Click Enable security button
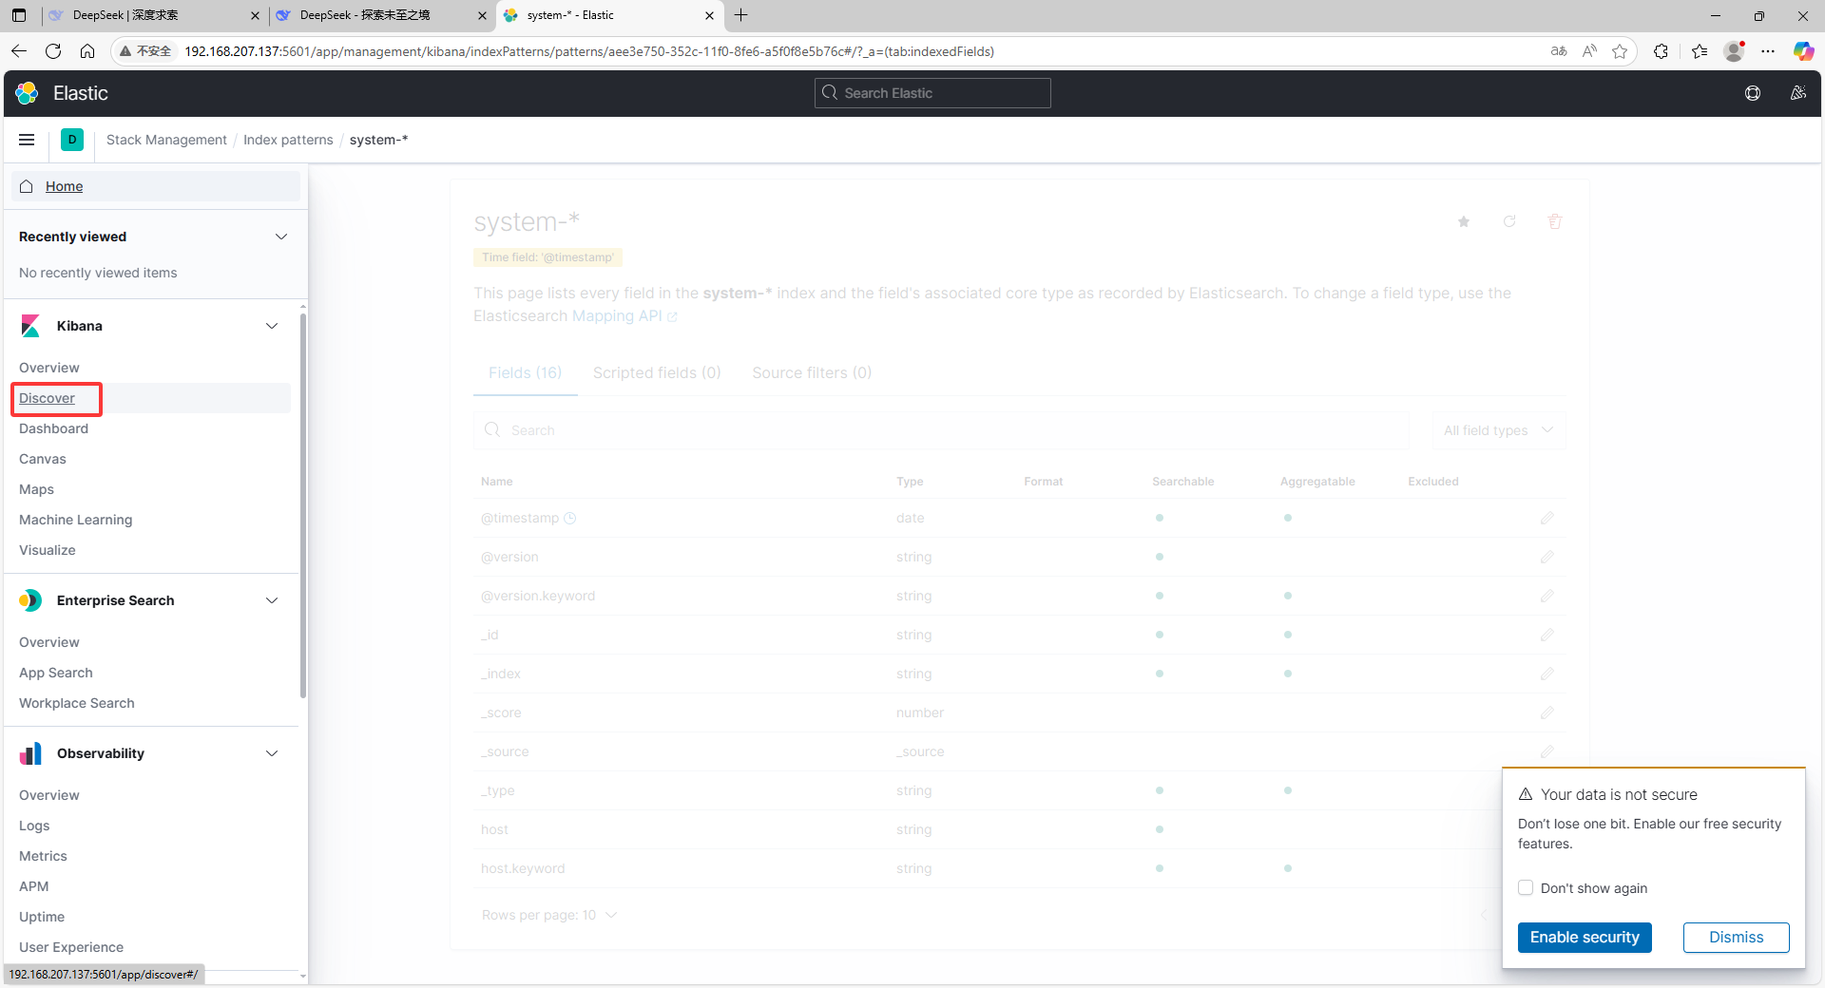Image resolution: width=1825 pixels, height=988 pixels. point(1585,937)
